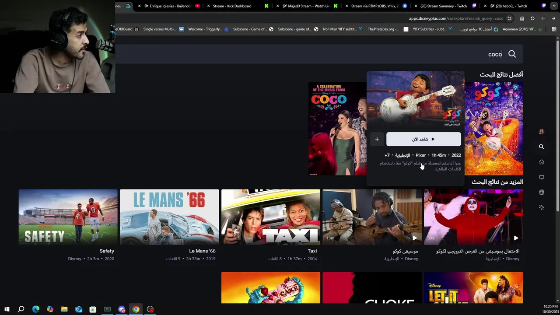
Task: Open OBS Studio from the taskbar
Action: coord(150,309)
